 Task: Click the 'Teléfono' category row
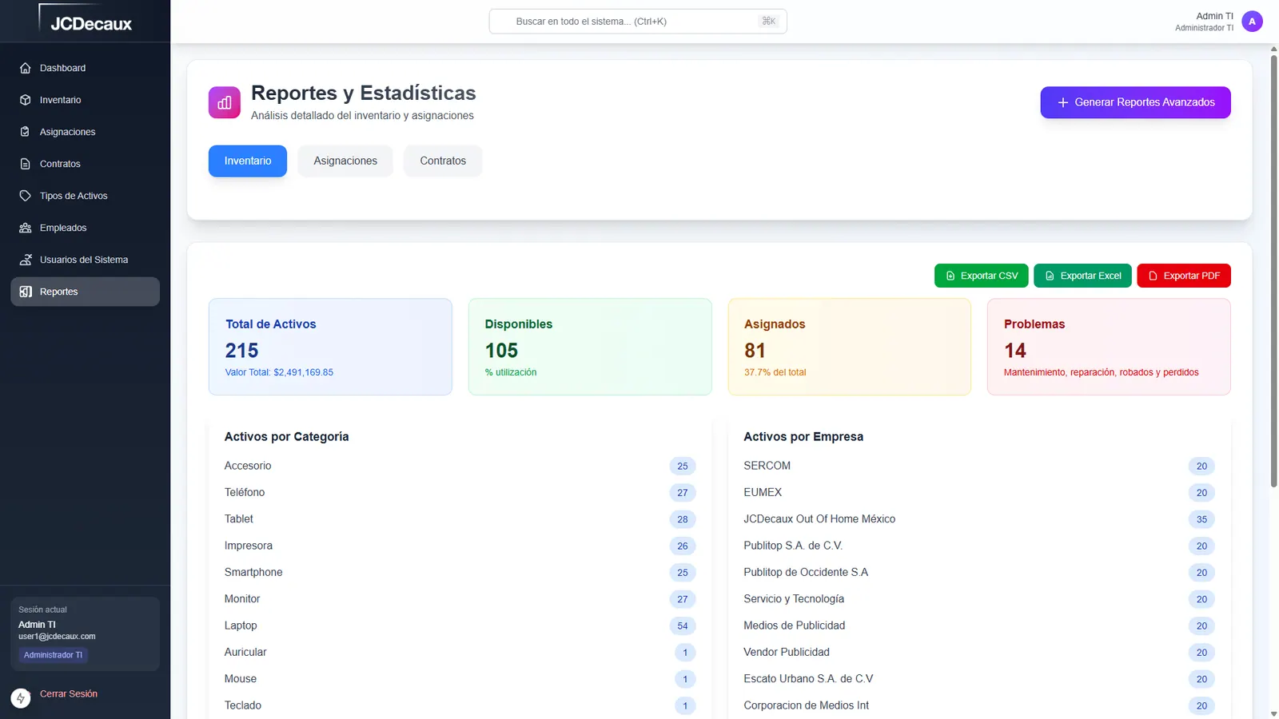(x=460, y=492)
